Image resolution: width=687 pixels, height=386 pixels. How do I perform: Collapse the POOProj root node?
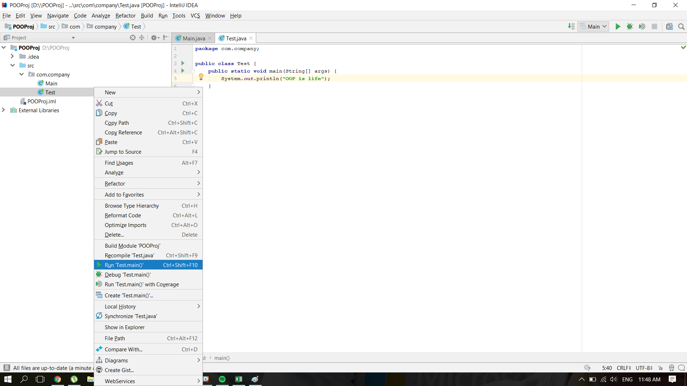(4, 48)
